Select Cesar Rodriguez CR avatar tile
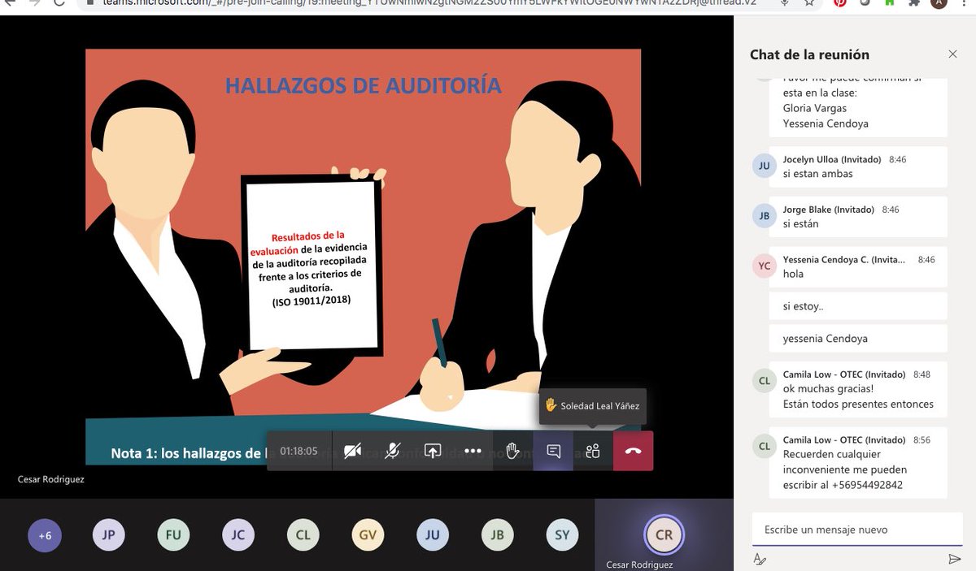Screen dimensions: 976x571 (664, 534)
